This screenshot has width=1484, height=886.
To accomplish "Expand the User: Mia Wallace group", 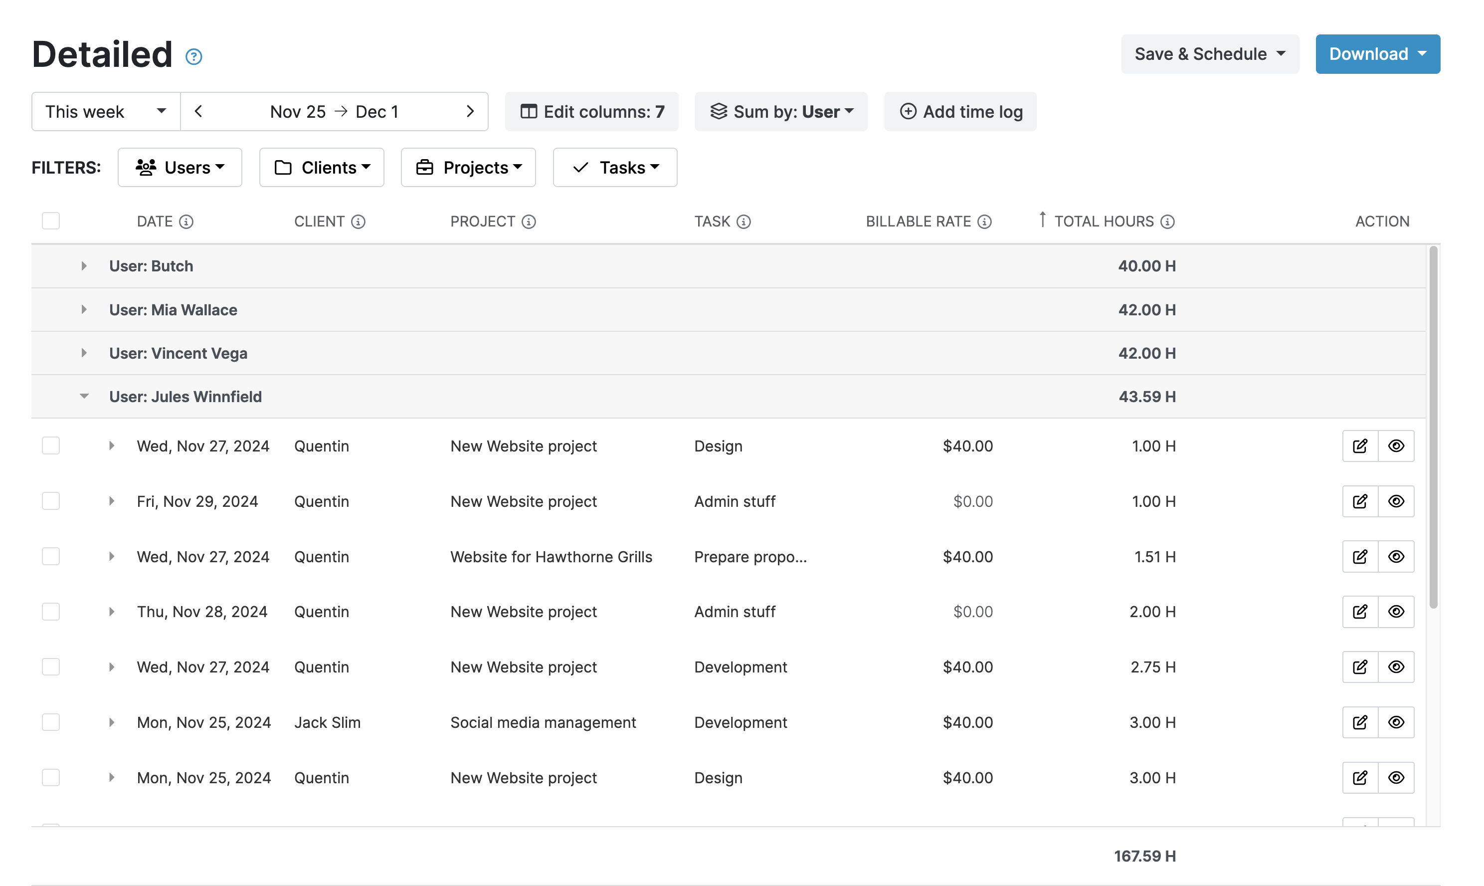I will 84,309.
